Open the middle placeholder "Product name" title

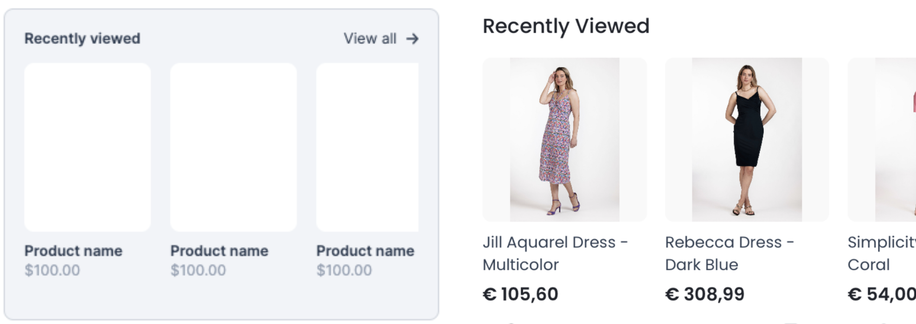pos(219,251)
